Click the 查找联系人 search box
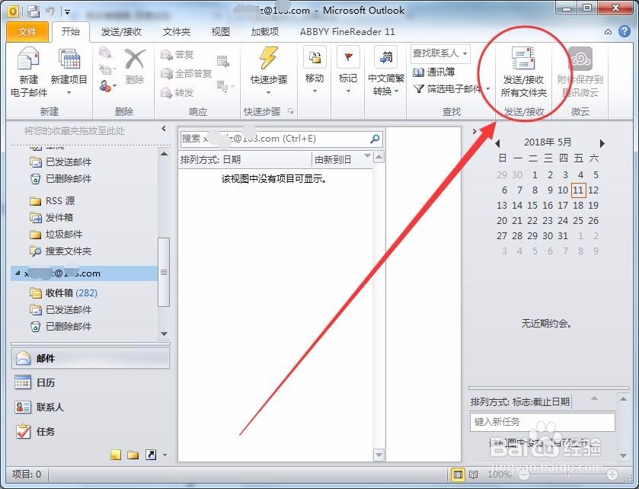Screen dimensions: 639x489 (x=440, y=53)
